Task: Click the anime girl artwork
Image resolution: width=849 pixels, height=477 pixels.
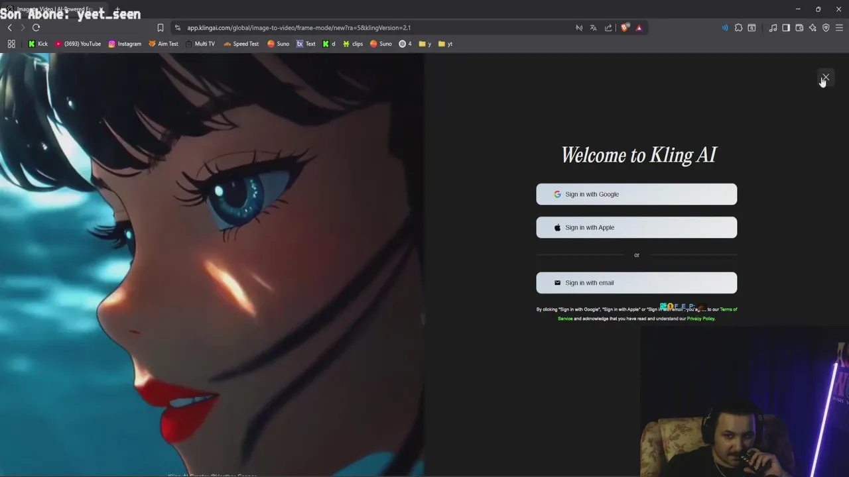Action: pos(212,265)
